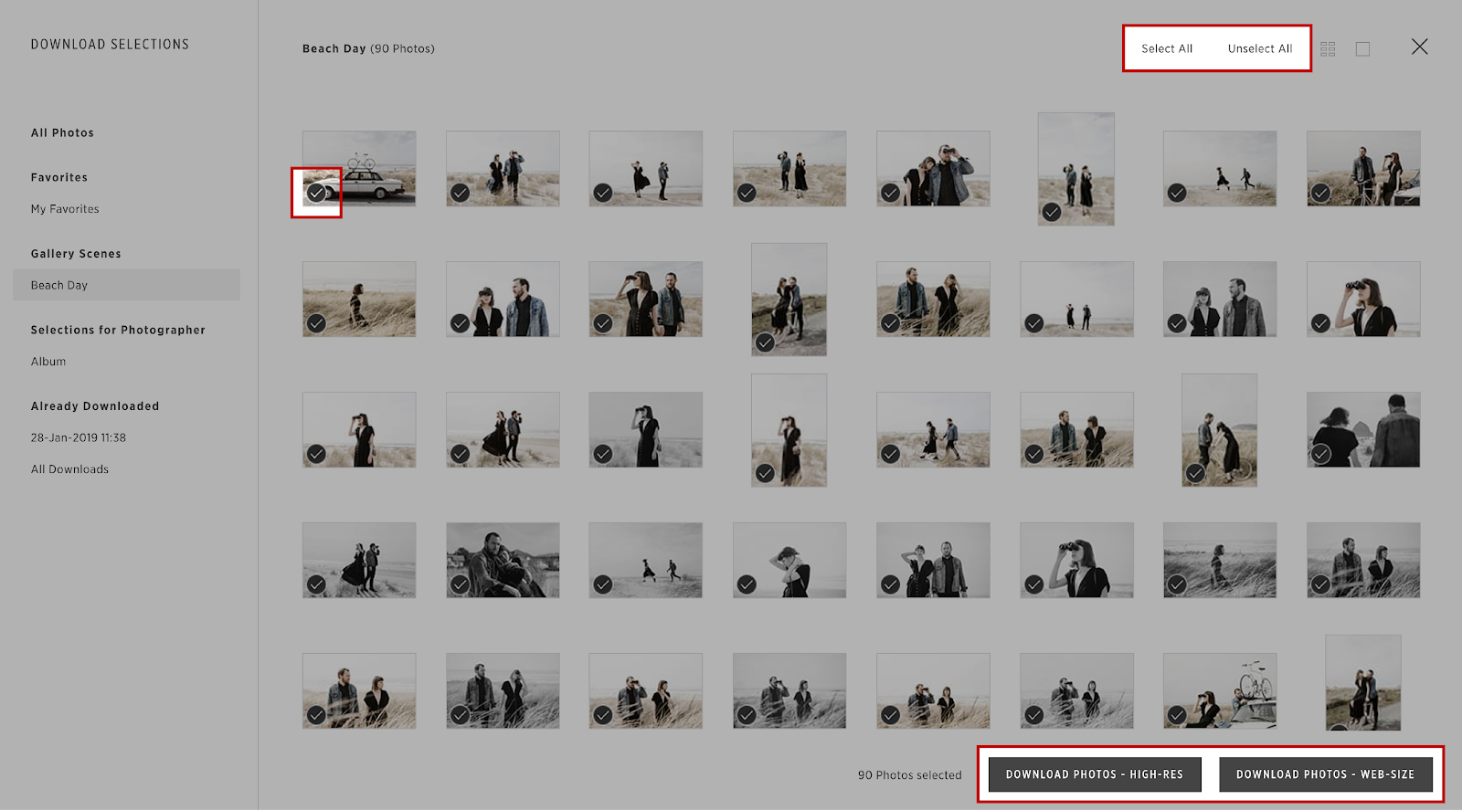1462x810 pixels.
Task: Download Photos in Web-Size
Action: (1325, 774)
